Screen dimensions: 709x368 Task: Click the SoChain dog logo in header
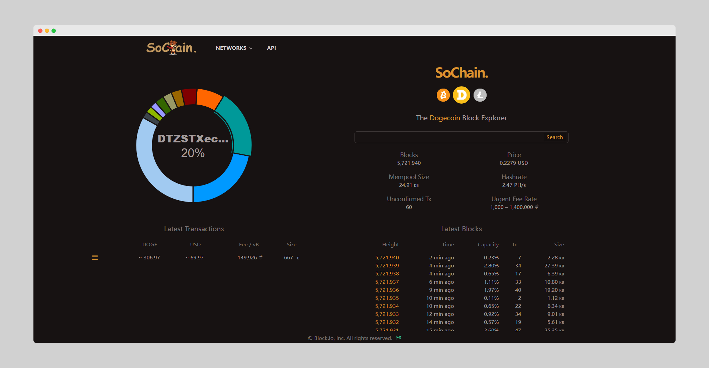[x=171, y=47]
